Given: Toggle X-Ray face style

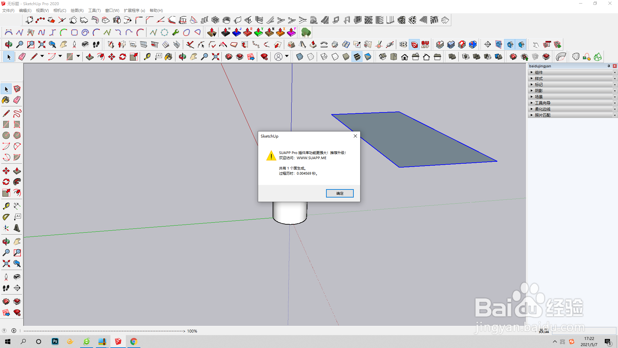Looking at the screenshot, I should pos(300,57).
